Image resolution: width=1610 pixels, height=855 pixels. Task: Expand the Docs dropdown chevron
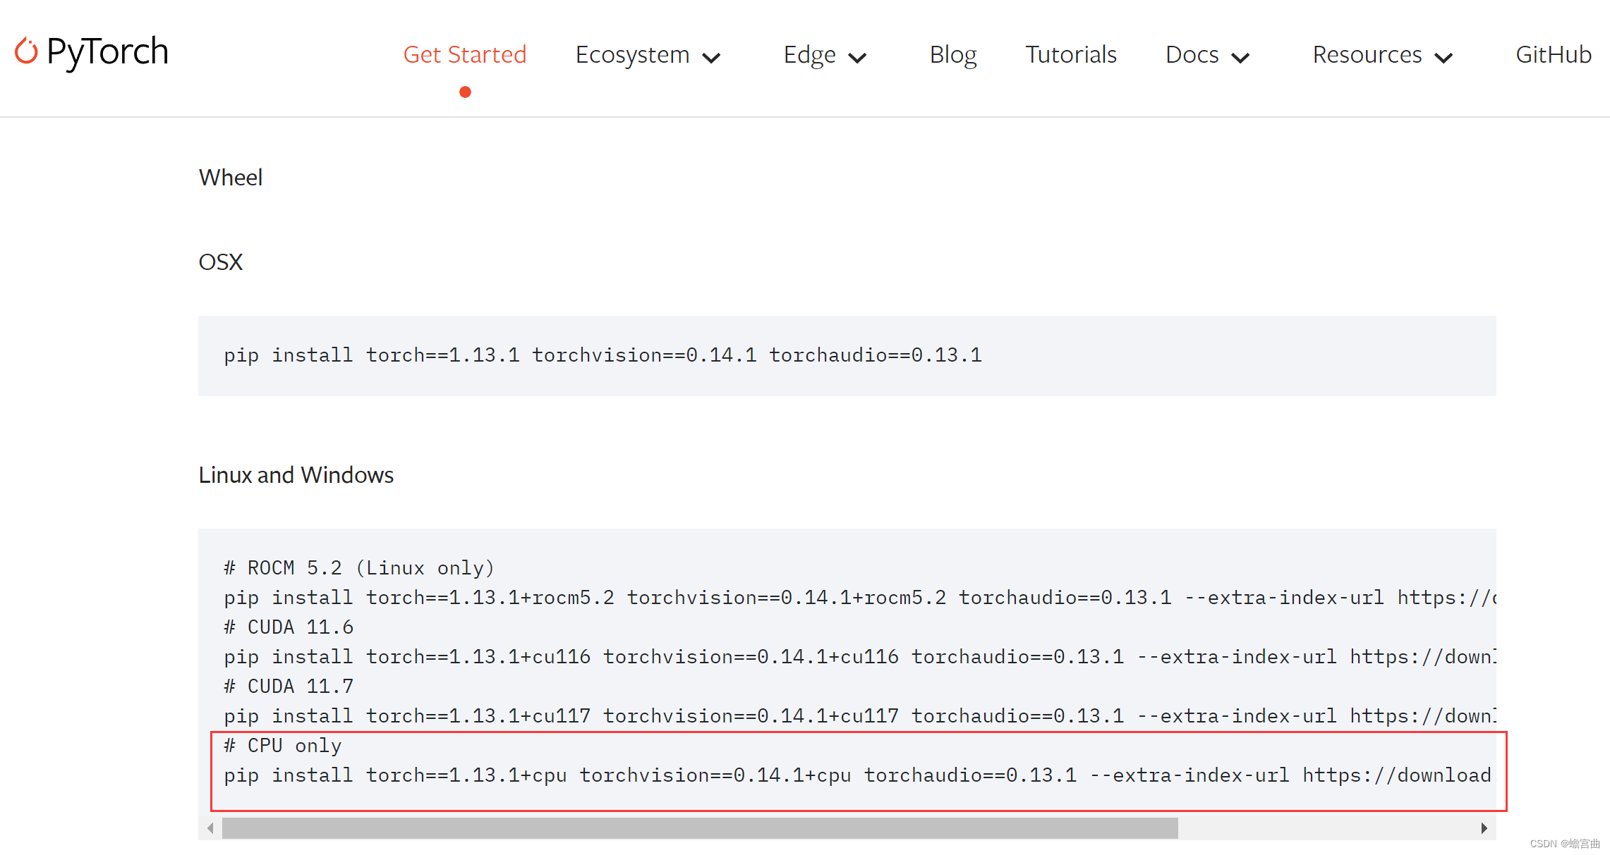point(1240,58)
